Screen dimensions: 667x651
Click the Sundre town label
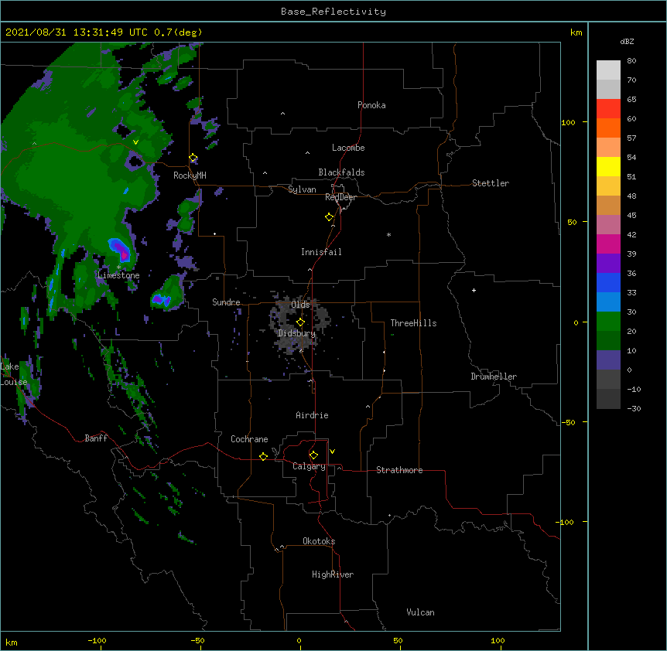point(226,302)
